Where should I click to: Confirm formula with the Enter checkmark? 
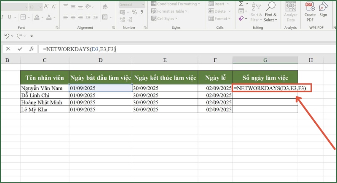(x=20, y=49)
